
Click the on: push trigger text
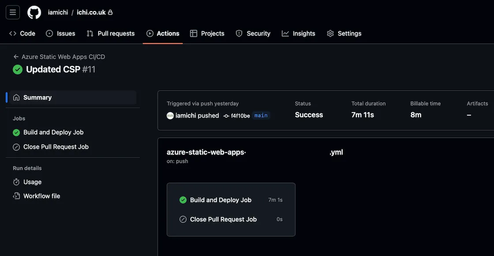(177, 161)
